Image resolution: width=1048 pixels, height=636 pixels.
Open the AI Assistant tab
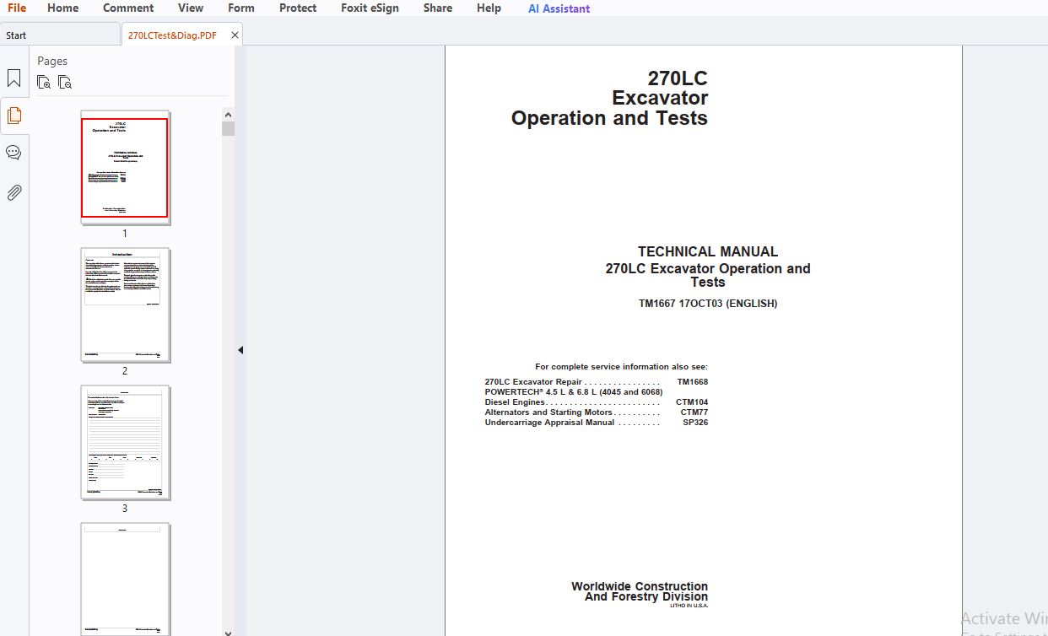(559, 8)
